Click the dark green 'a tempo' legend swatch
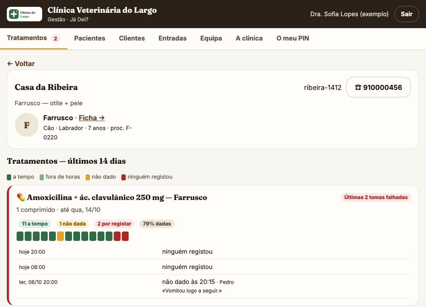The height and width of the screenshot is (307, 426). click(9, 177)
